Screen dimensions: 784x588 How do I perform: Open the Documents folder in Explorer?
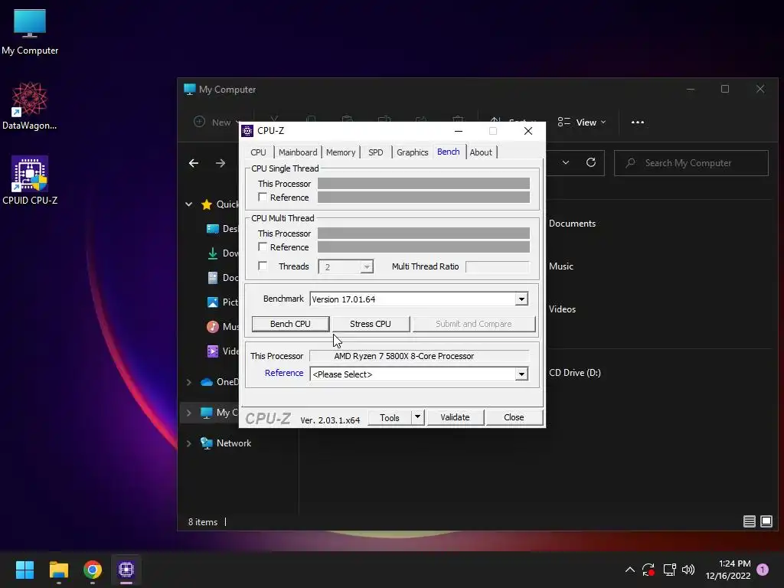pyautogui.click(x=572, y=224)
